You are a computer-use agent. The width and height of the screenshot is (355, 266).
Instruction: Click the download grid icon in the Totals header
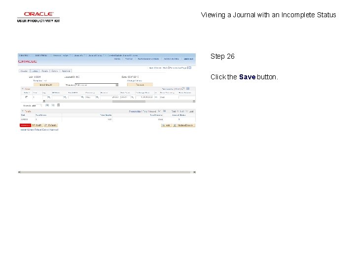point(164,111)
